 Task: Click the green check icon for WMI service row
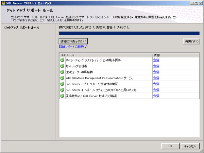[62, 78]
